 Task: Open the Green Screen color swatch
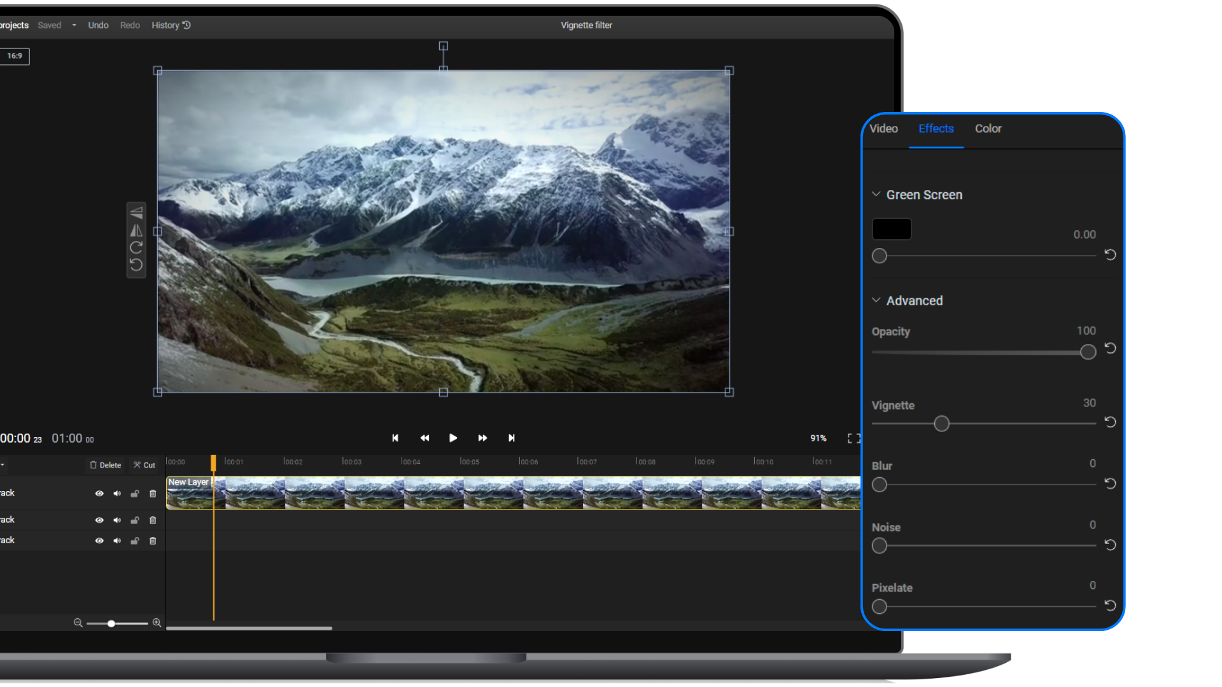click(x=891, y=229)
